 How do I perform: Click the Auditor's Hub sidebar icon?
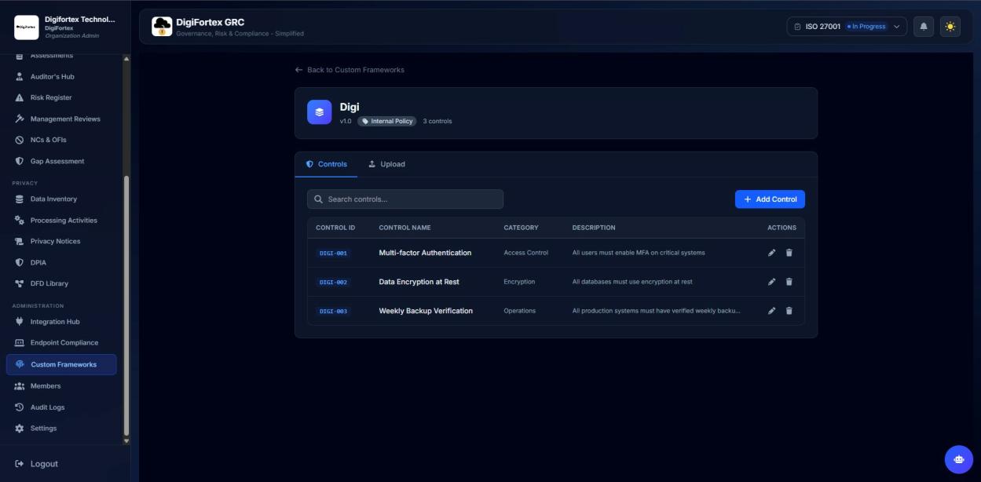[x=20, y=77]
